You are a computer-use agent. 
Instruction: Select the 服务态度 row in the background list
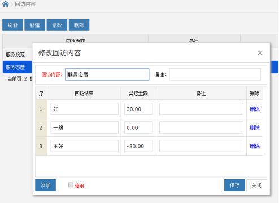tap(18, 67)
